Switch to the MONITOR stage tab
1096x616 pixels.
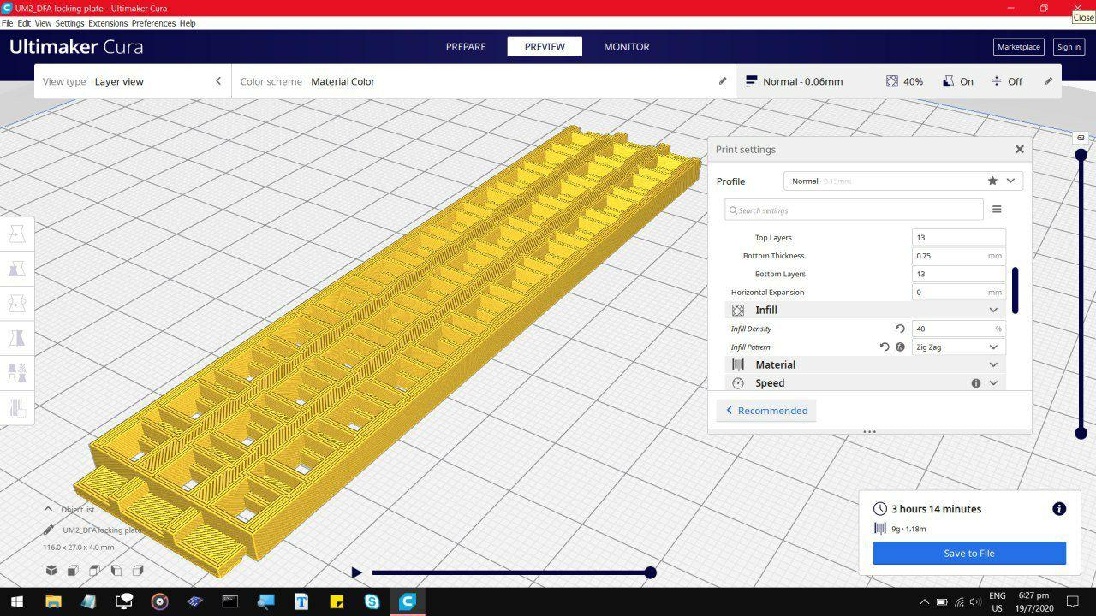[627, 47]
